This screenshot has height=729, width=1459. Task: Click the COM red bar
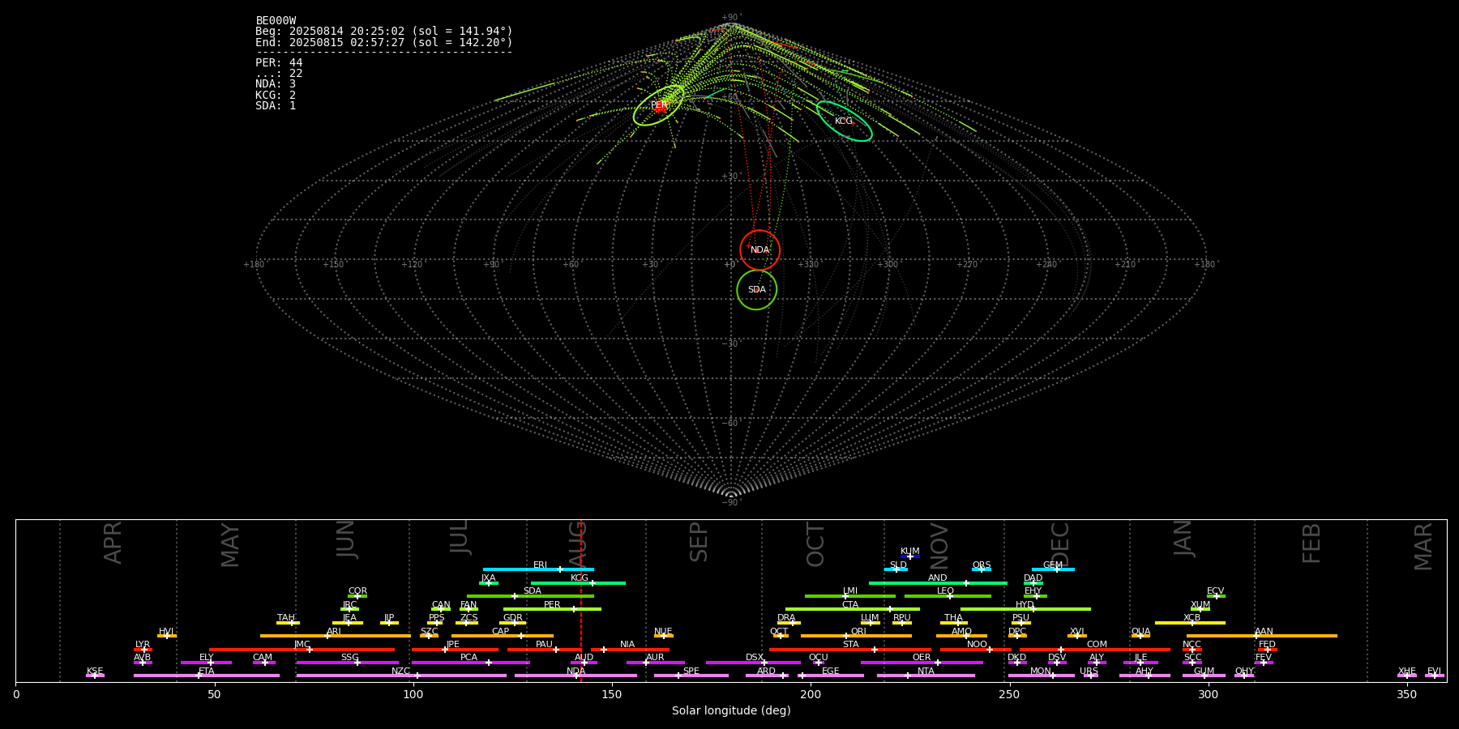1095,649
